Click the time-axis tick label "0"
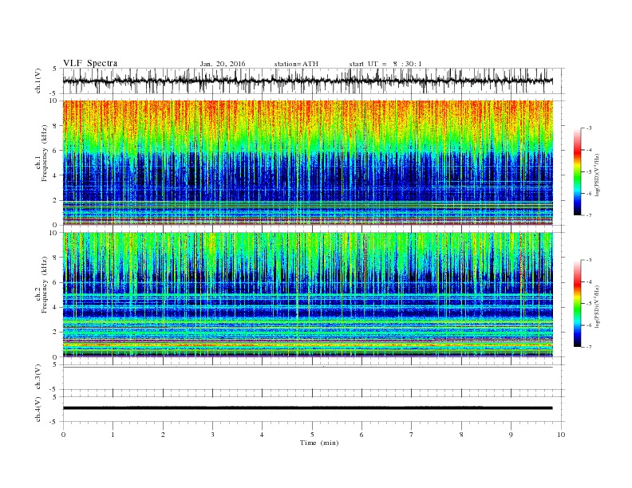 point(63,435)
